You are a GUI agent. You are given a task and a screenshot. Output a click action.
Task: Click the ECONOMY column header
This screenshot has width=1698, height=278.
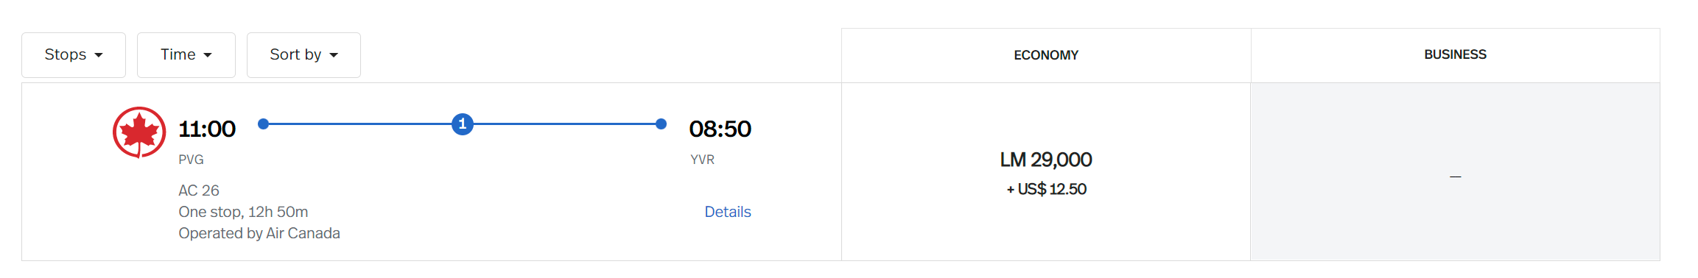click(1046, 55)
